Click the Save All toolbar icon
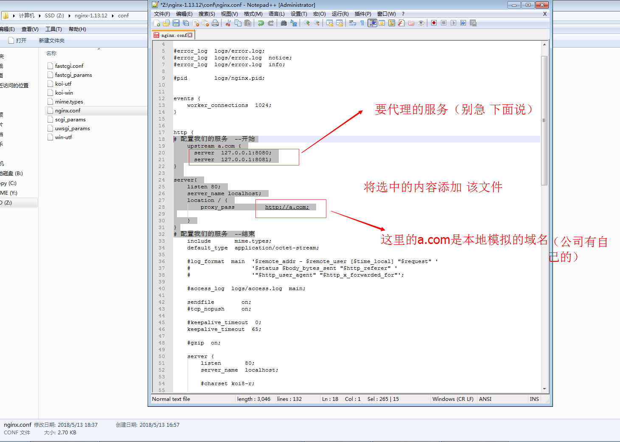 click(x=186, y=23)
